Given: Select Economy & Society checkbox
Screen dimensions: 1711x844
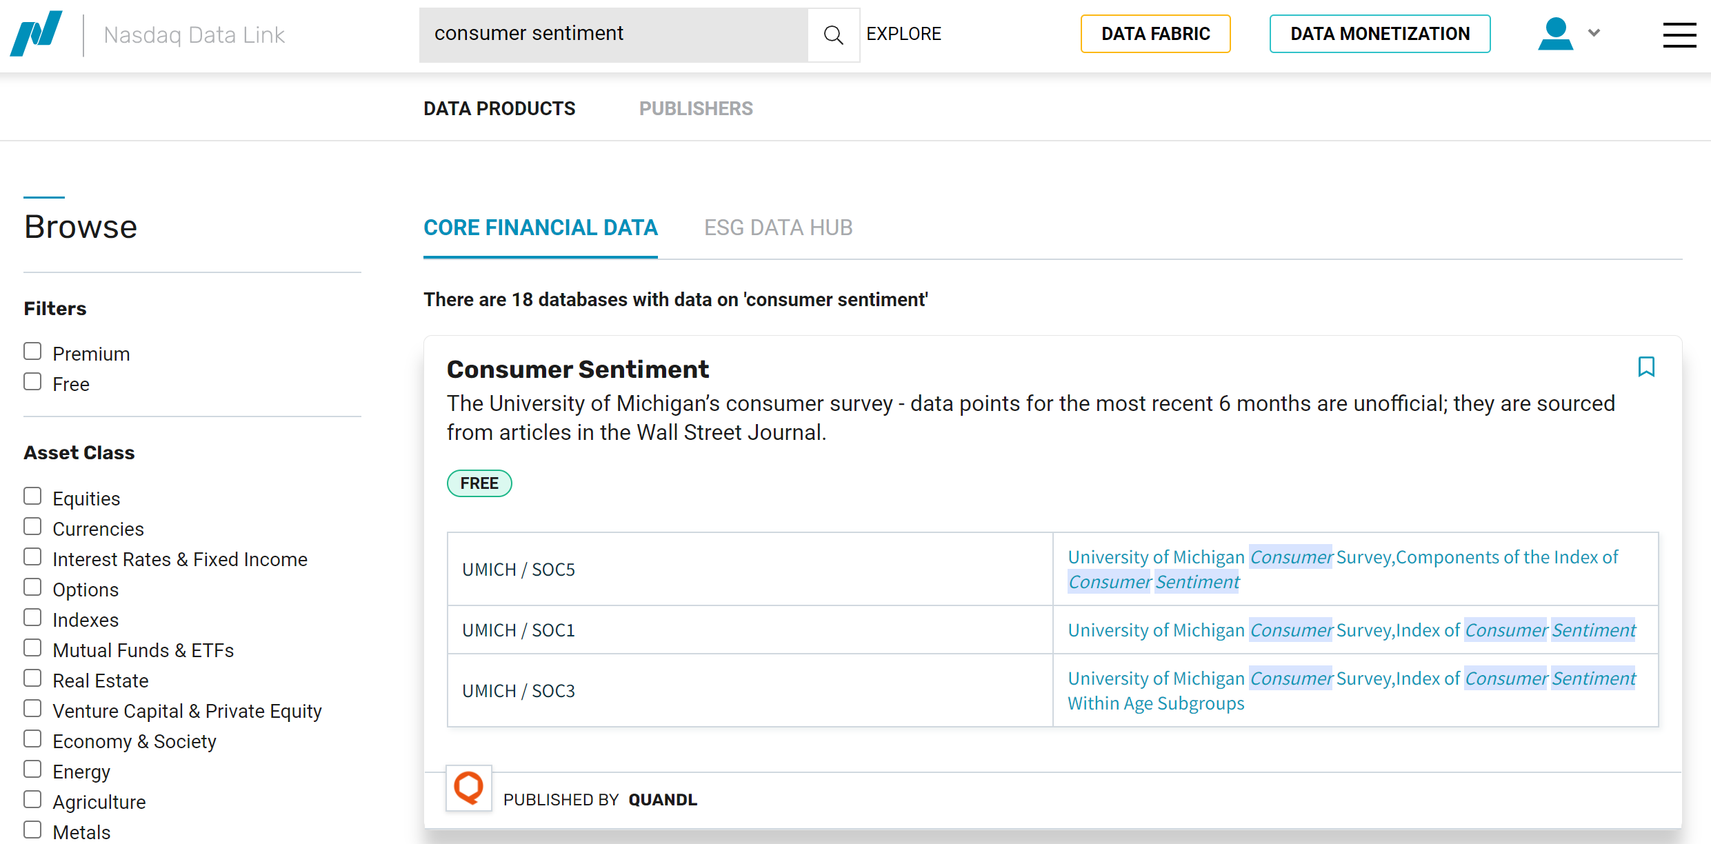Looking at the screenshot, I should click(32, 739).
